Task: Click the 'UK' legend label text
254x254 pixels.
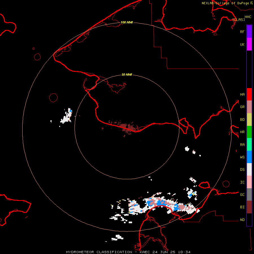Action: click(x=242, y=44)
